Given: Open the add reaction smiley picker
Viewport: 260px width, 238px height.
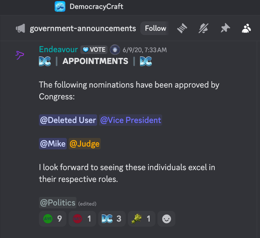Looking at the screenshot, I should point(166,219).
